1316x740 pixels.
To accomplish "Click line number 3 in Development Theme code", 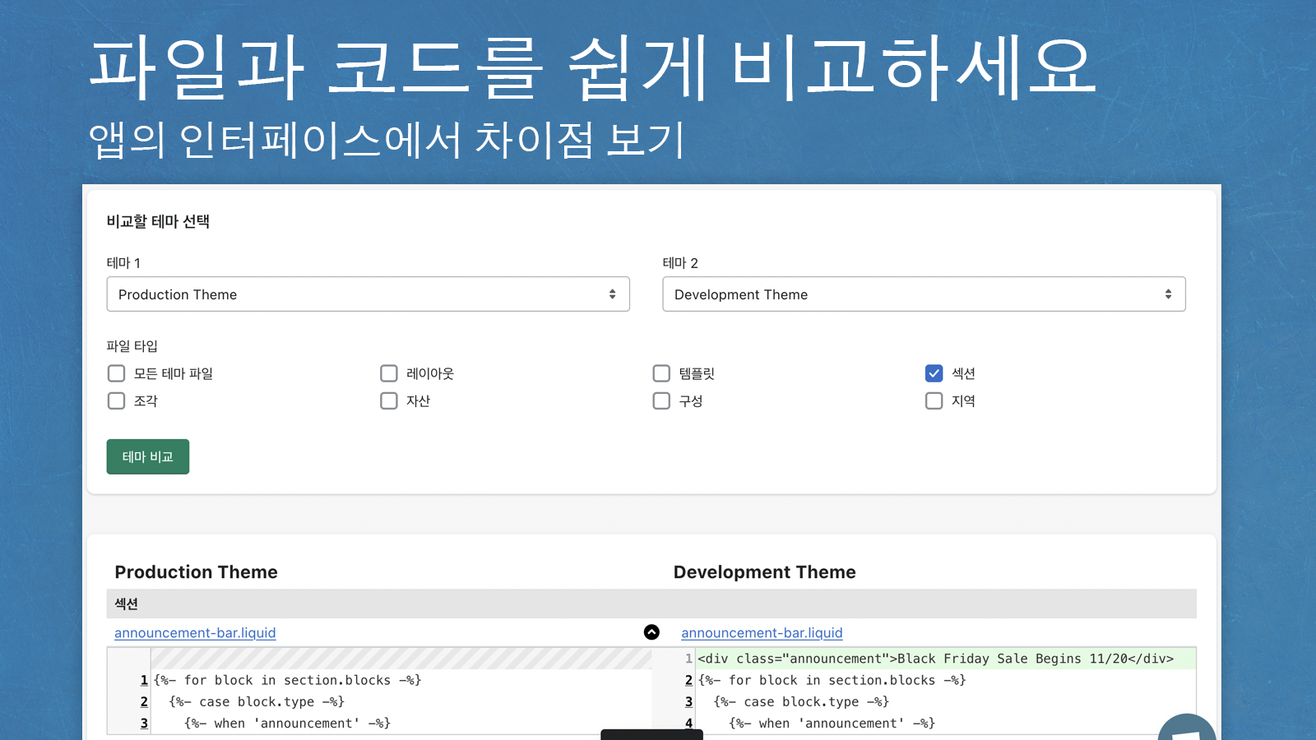I will (x=688, y=701).
